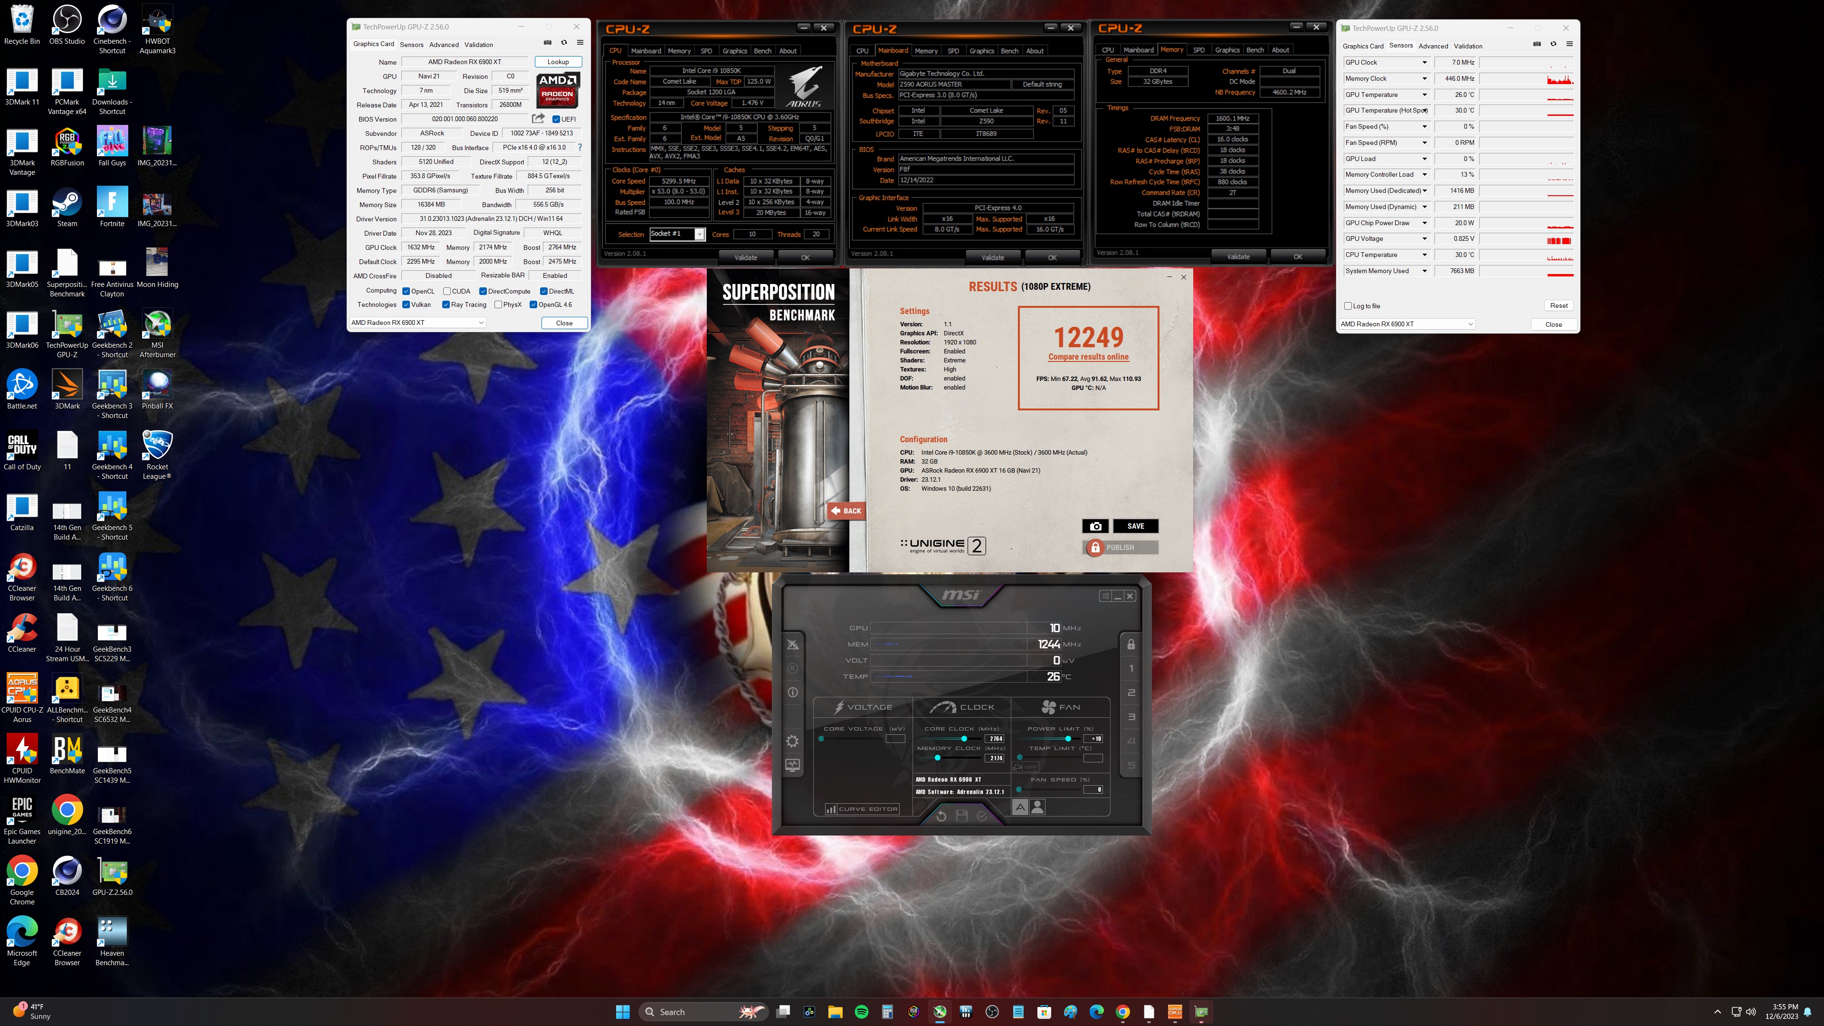1824x1026 pixels.
Task: Click the Windows Start button
Action: (622, 1012)
